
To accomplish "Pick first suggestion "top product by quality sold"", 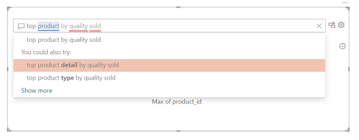I will (x=64, y=40).
